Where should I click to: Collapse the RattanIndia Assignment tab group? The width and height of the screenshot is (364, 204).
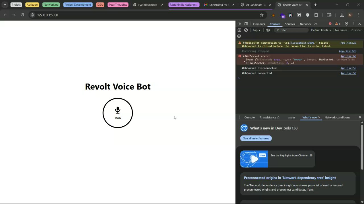pos(183,5)
